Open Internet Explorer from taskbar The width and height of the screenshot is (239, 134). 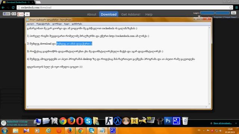click(x=48, y=131)
